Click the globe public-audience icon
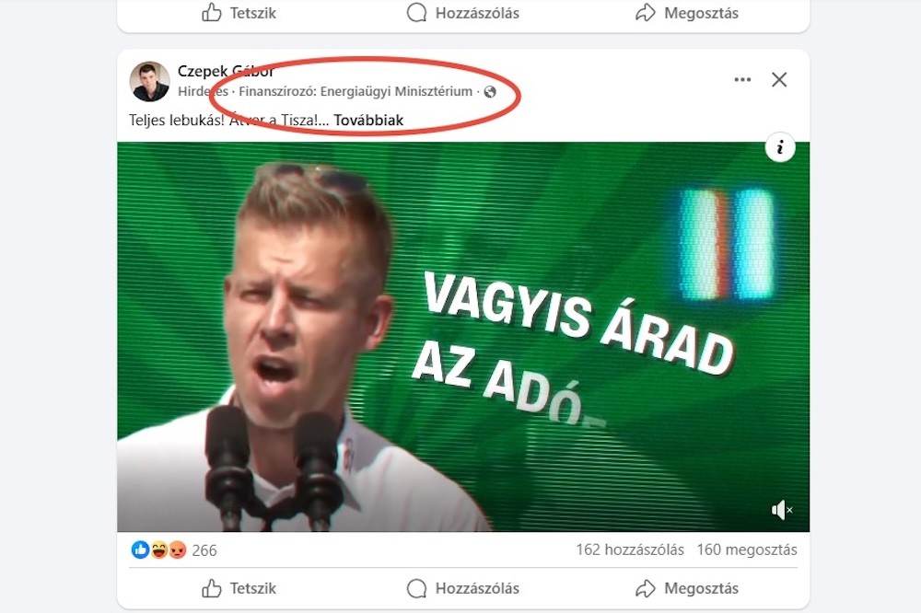The height and width of the screenshot is (613, 921). [x=490, y=92]
